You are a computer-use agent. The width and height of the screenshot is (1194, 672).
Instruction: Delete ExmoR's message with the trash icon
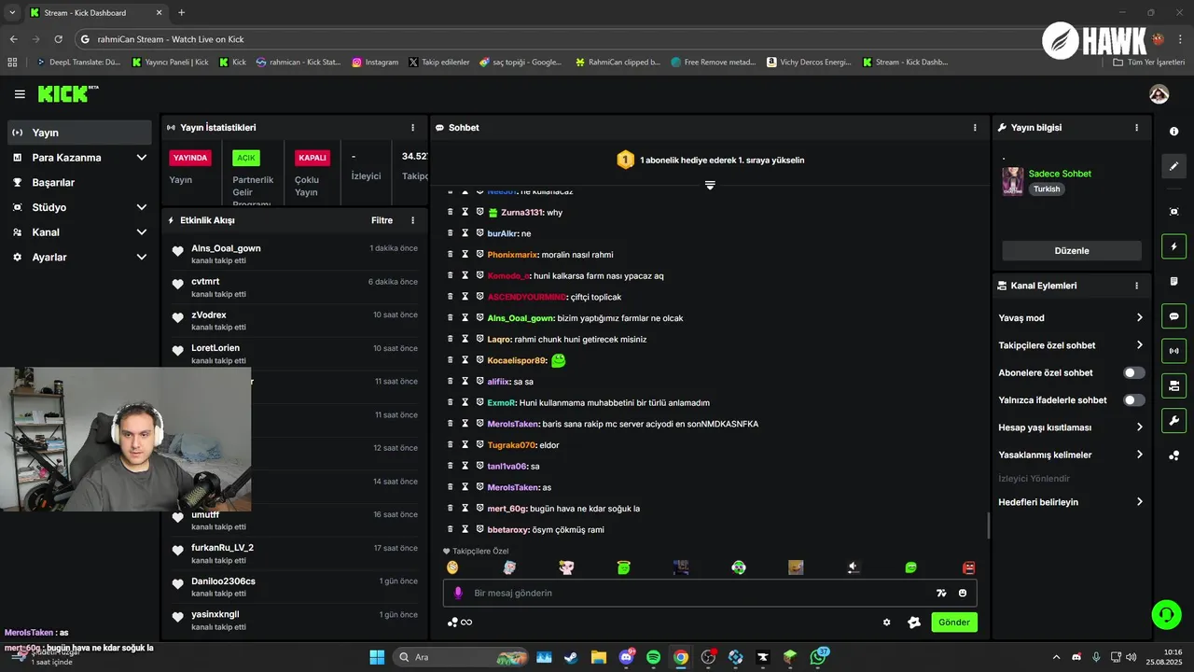[x=451, y=402]
